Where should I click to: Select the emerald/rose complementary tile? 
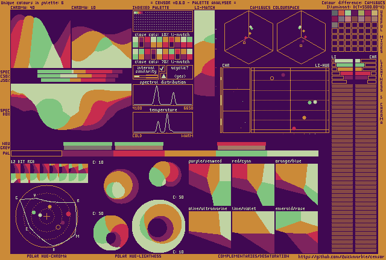click(x=296, y=229)
